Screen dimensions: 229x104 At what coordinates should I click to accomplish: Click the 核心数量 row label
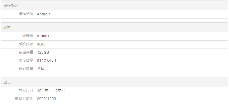coord(26,69)
